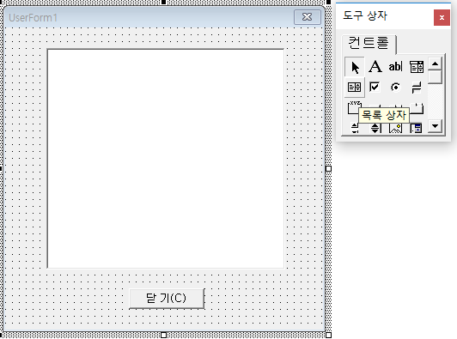The image size is (457, 339).
Task: Select the white list box on UserForm1
Action: (x=166, y=159)
